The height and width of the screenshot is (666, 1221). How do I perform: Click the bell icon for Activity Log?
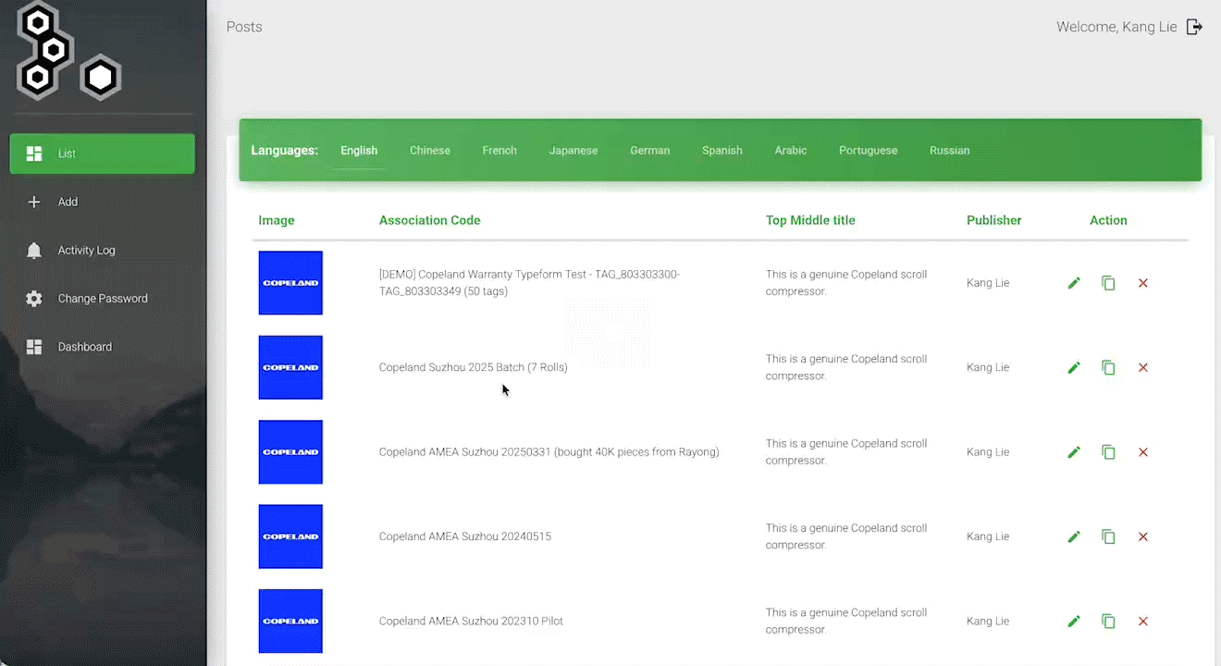[x=34, y=250]
